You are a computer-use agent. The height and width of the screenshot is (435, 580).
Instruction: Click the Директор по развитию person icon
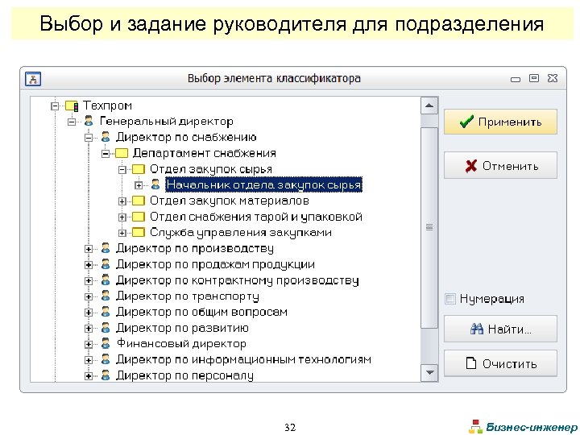[106, 328]
